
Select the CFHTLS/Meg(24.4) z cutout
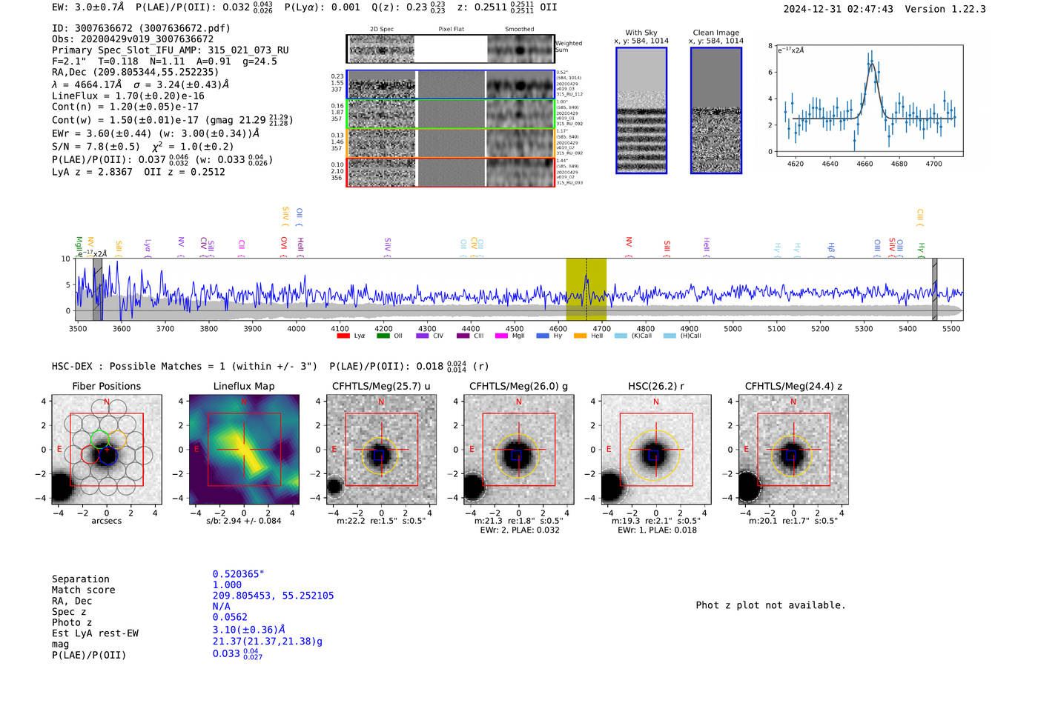pos(793,450)
